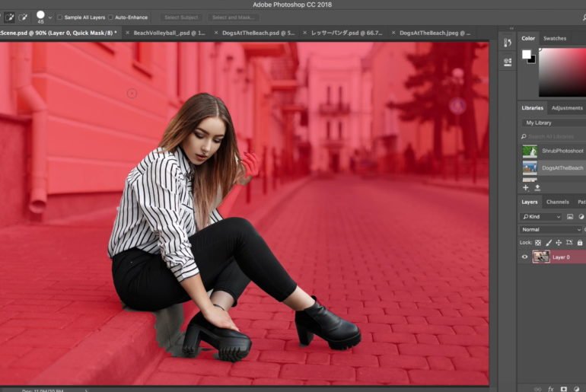Screen dimensions: 586x392
Task: Pick a color in the red color field
Action: pos(562,72)
